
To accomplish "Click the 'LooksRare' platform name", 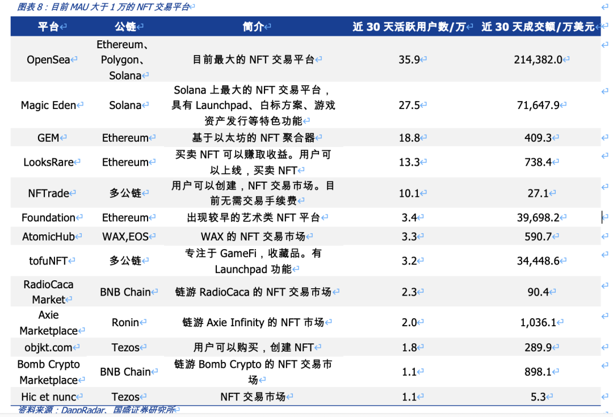I will click(x=48, y=162).
